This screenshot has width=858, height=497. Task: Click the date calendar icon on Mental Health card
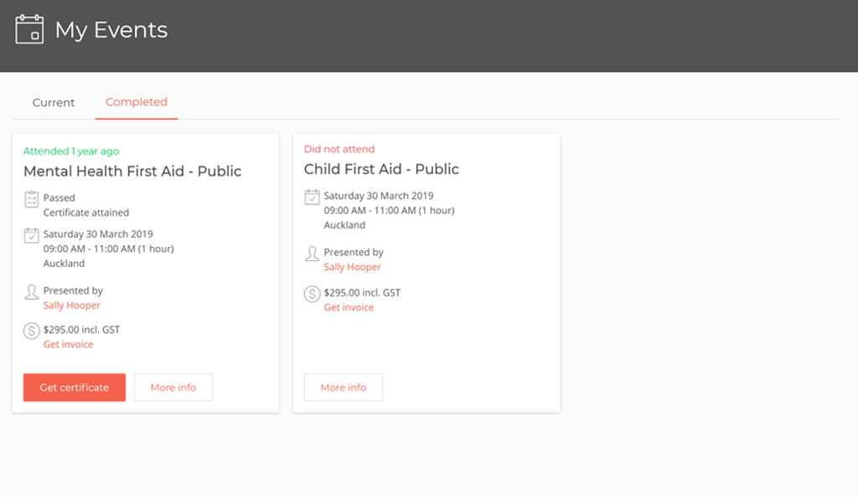click(31, 235)
